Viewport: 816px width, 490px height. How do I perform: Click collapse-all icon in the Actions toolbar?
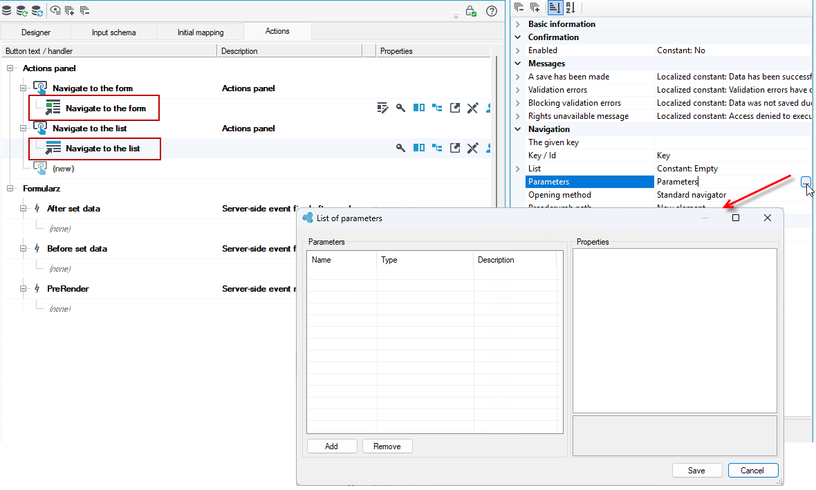pyautogui.click(x=84, y=10)
